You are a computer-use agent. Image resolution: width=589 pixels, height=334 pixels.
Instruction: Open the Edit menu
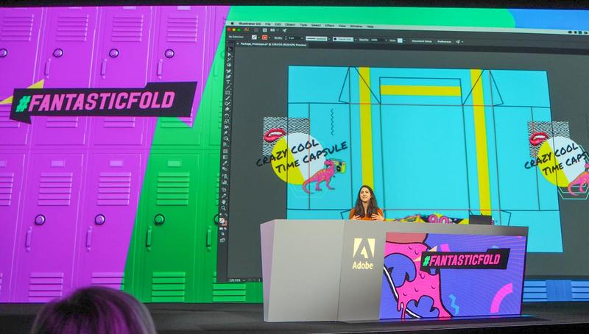(278, 24)
